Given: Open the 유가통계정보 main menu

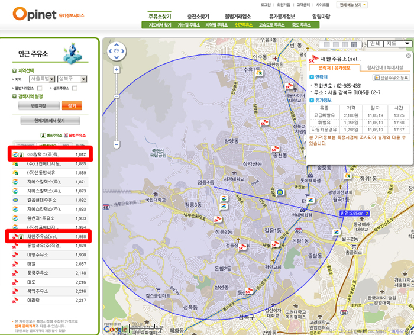Looking at the screenshot, I should (282, 17).
